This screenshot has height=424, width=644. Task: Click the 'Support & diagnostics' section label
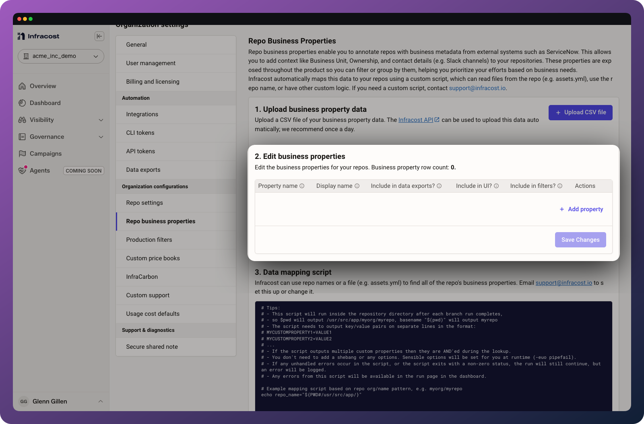click(148, 330)
